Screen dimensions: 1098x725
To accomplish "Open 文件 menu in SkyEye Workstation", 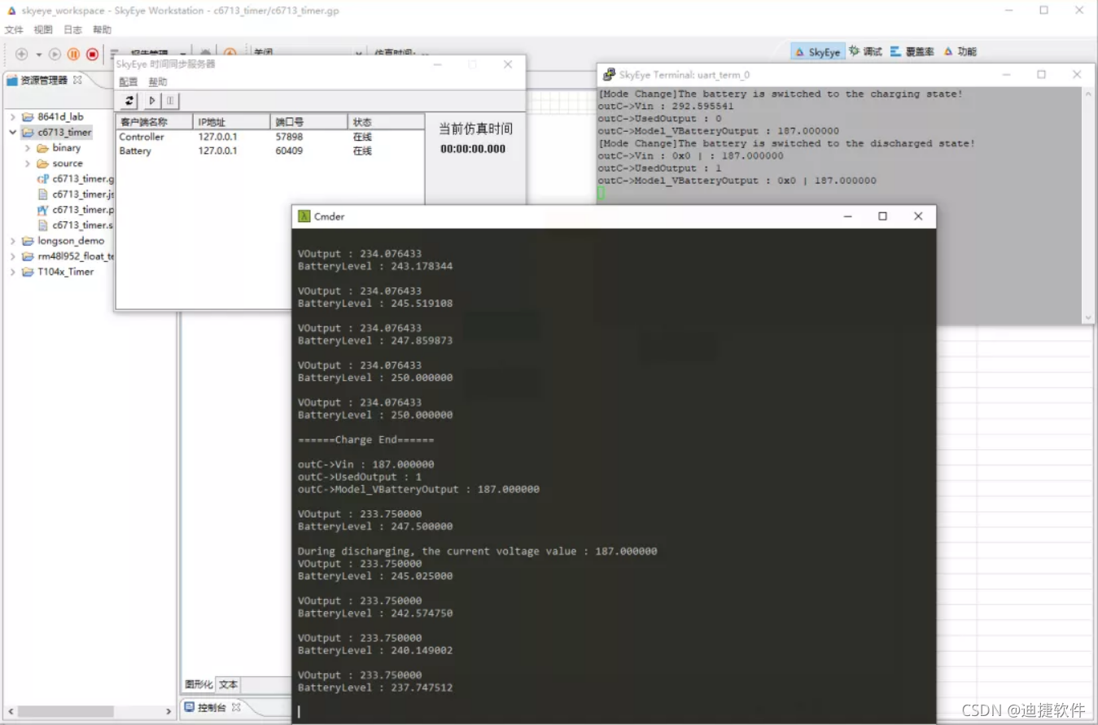I will point(14,29).
